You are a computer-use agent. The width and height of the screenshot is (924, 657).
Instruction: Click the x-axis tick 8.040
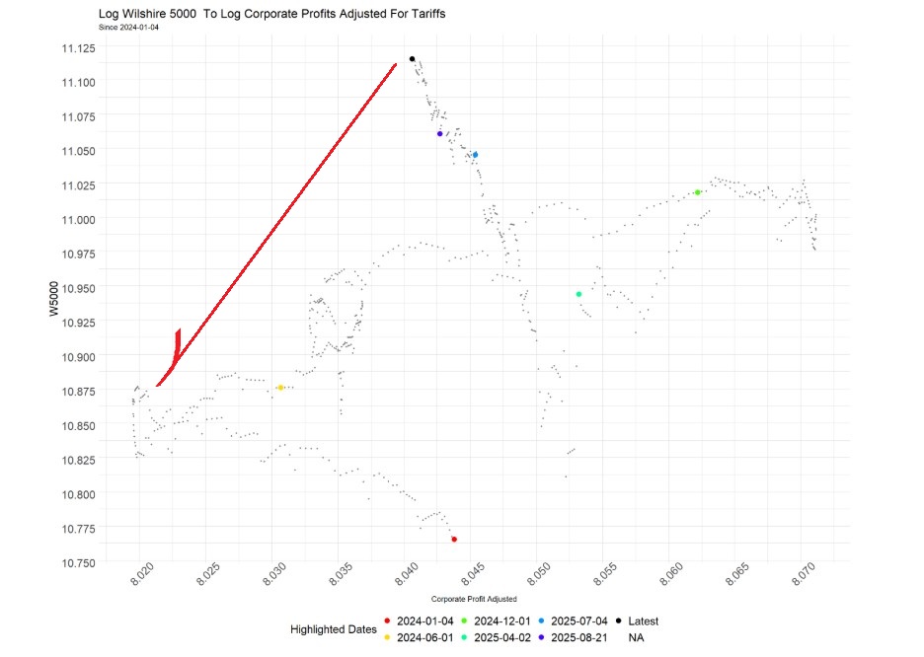click(407, 574)
